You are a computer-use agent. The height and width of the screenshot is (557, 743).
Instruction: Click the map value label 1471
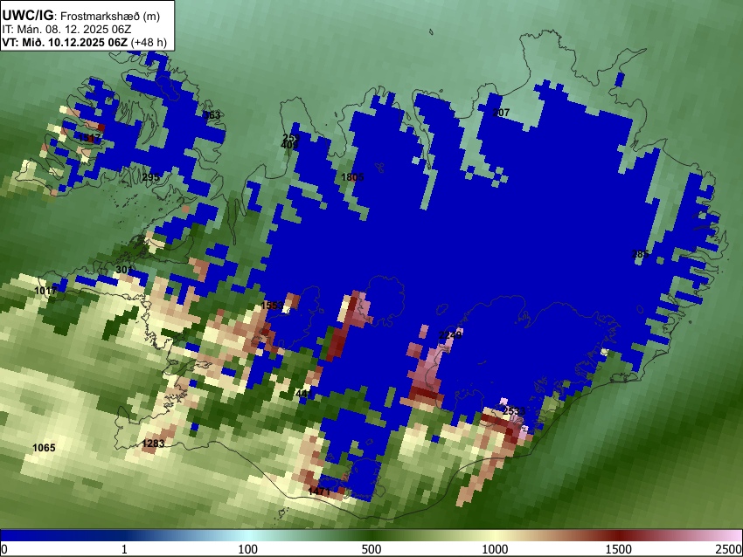[x=319, y=492]
